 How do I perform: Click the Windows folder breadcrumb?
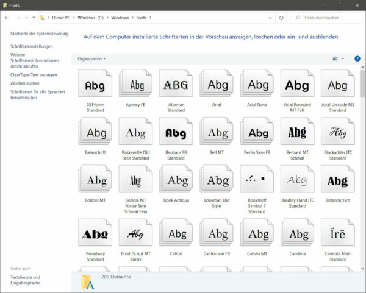point(120,18)
